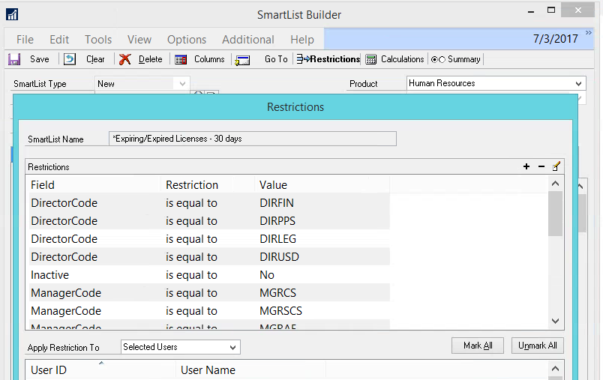Image resolution: width=603 pixels, height=380 pixels.
Task: Open the Options menu
Action: (x=187, y=39)
